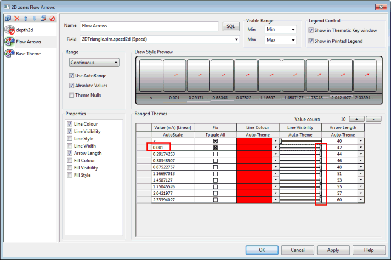Screen dimensions: 391x260
Task: Increase value count with plus button
Action: [x=356, y=119]
